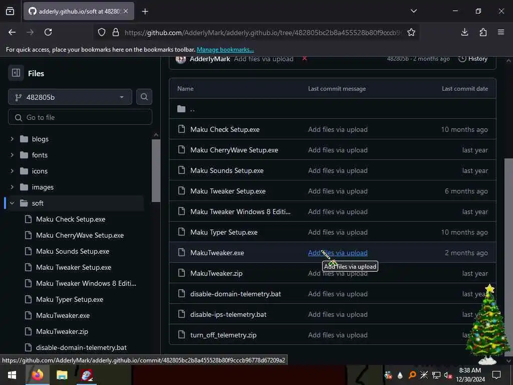Click Manage bookmarks link

(225, 50)
